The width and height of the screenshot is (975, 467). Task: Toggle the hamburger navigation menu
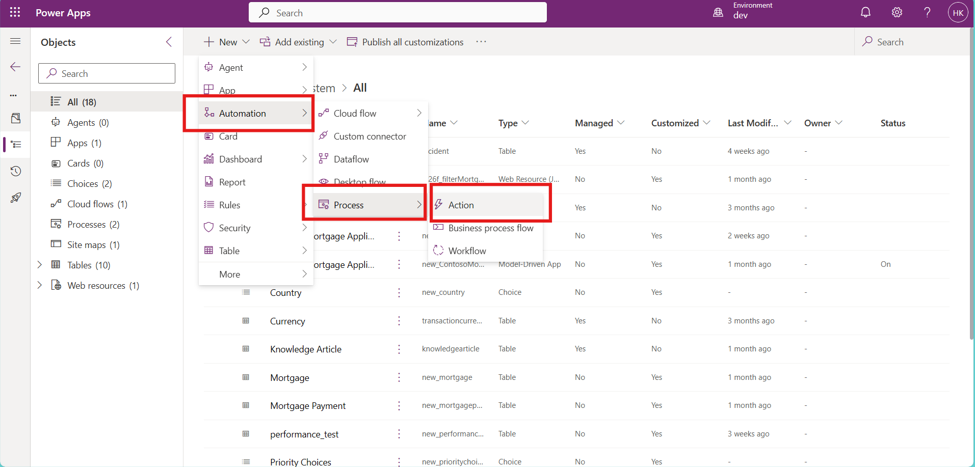(x=15, y=41)
